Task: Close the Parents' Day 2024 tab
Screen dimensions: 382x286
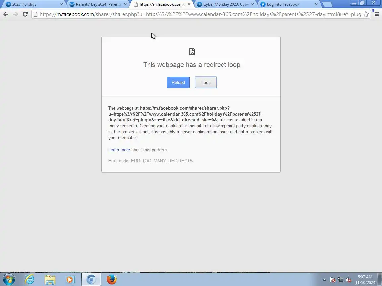Action: (125, 4)
